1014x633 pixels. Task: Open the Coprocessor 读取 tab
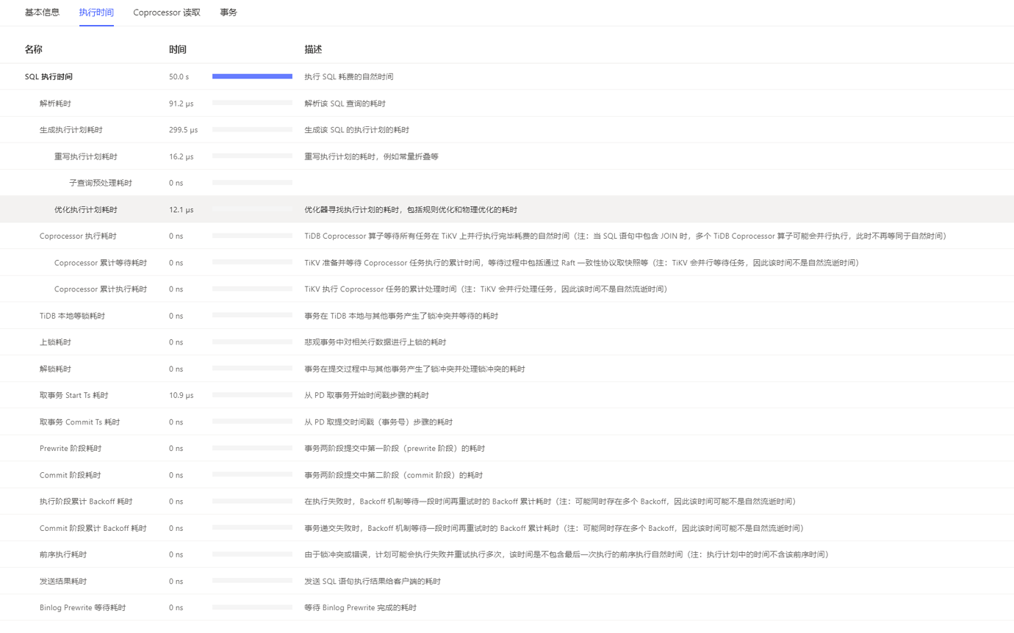pyautogui.click(x=167, y=12)
